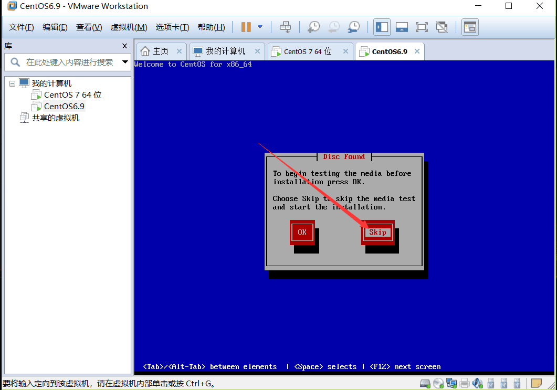
Task: Click the sound card status icon
Action: (478, 384)
